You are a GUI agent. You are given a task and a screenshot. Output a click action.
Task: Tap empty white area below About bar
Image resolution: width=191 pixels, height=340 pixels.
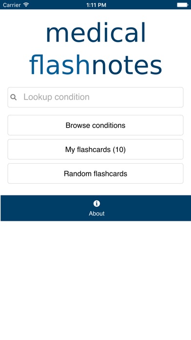(95, 280)
